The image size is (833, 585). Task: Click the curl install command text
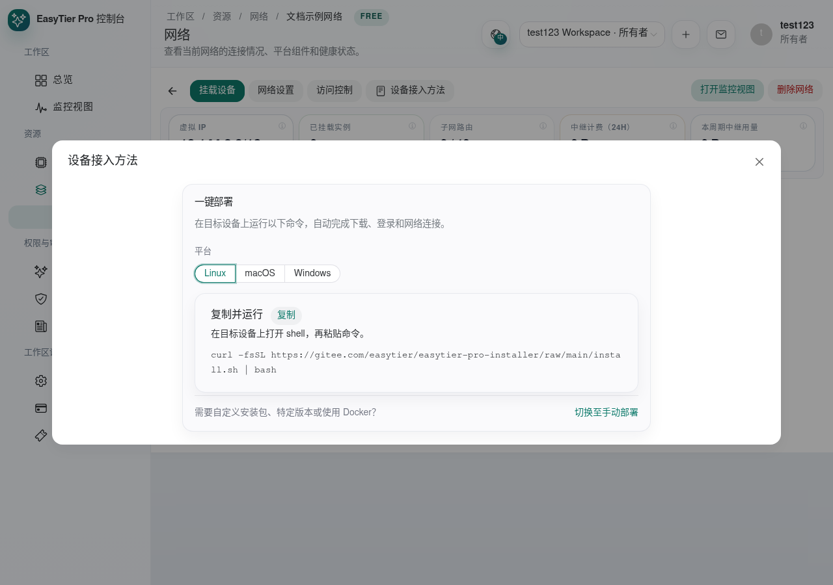[416, 363]
